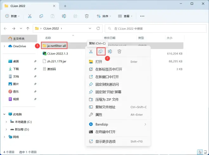Open the 排序 (Sort) dropdown
The width and height of the screenshot is (209, 155).
(x=104, y=16)
